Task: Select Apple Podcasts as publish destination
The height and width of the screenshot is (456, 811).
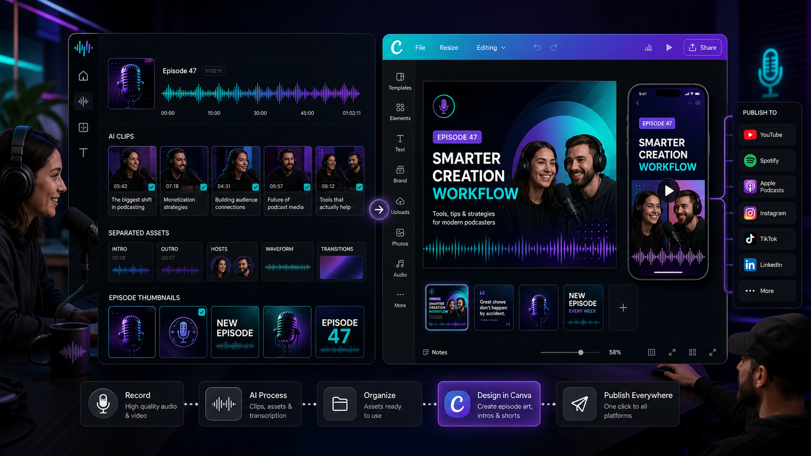Action: (767, 187)
